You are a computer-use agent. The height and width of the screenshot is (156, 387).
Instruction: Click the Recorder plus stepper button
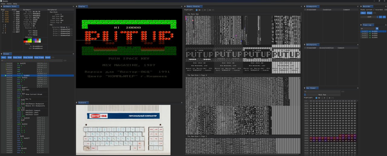384,17
